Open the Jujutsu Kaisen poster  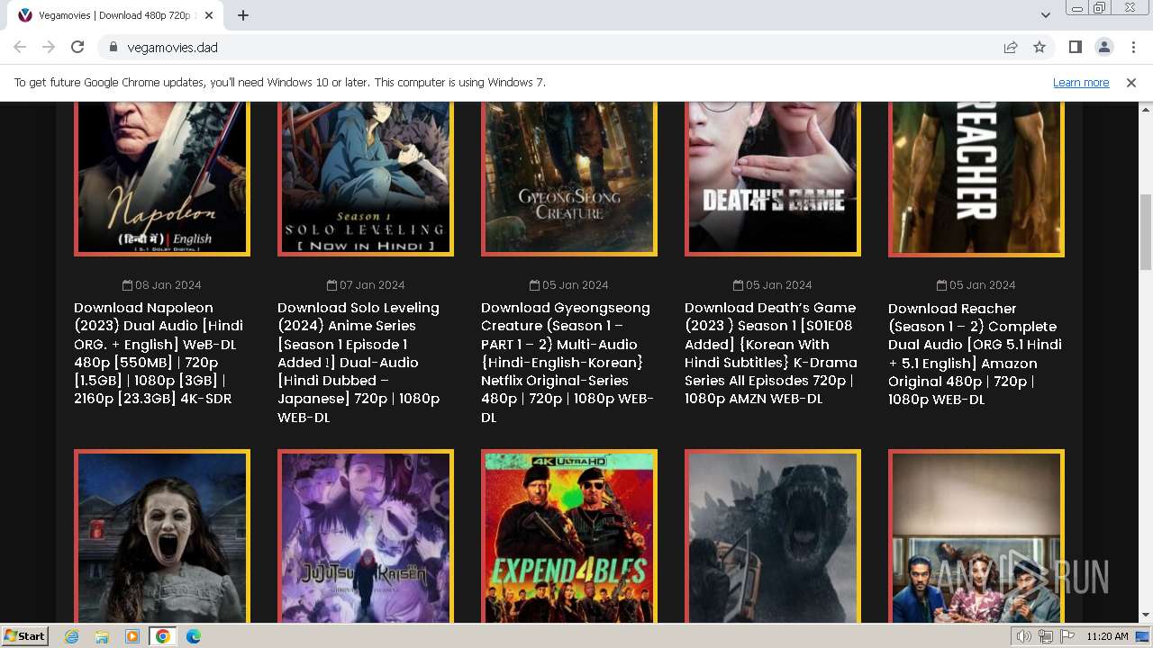(x=366, y=536)
